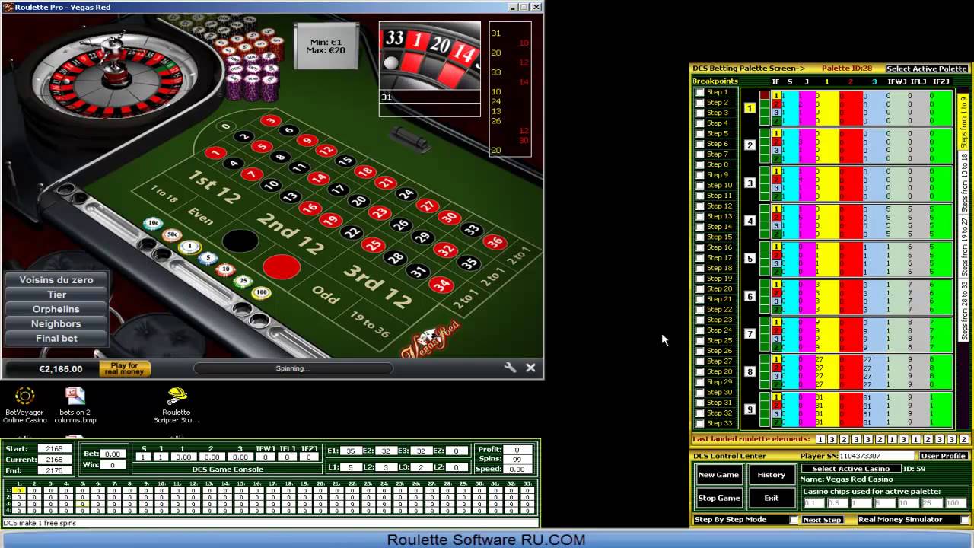Start a New Game in DCS Control Center
The height and width of the screenshot is (548, 974).
pos(718,475)
